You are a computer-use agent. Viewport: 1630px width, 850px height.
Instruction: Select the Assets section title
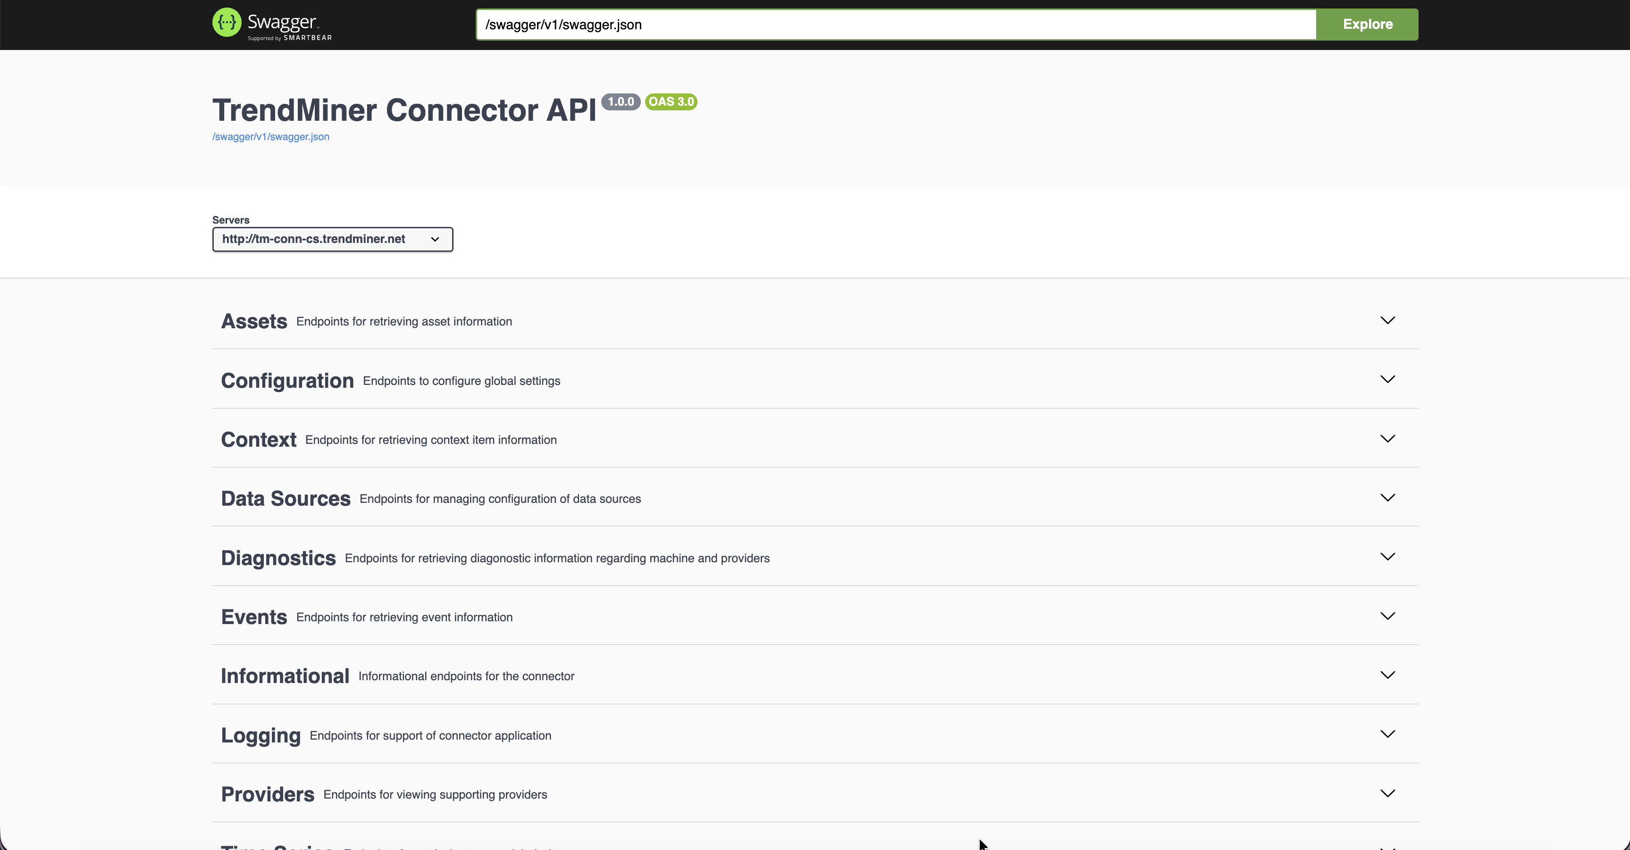point(253,321)
